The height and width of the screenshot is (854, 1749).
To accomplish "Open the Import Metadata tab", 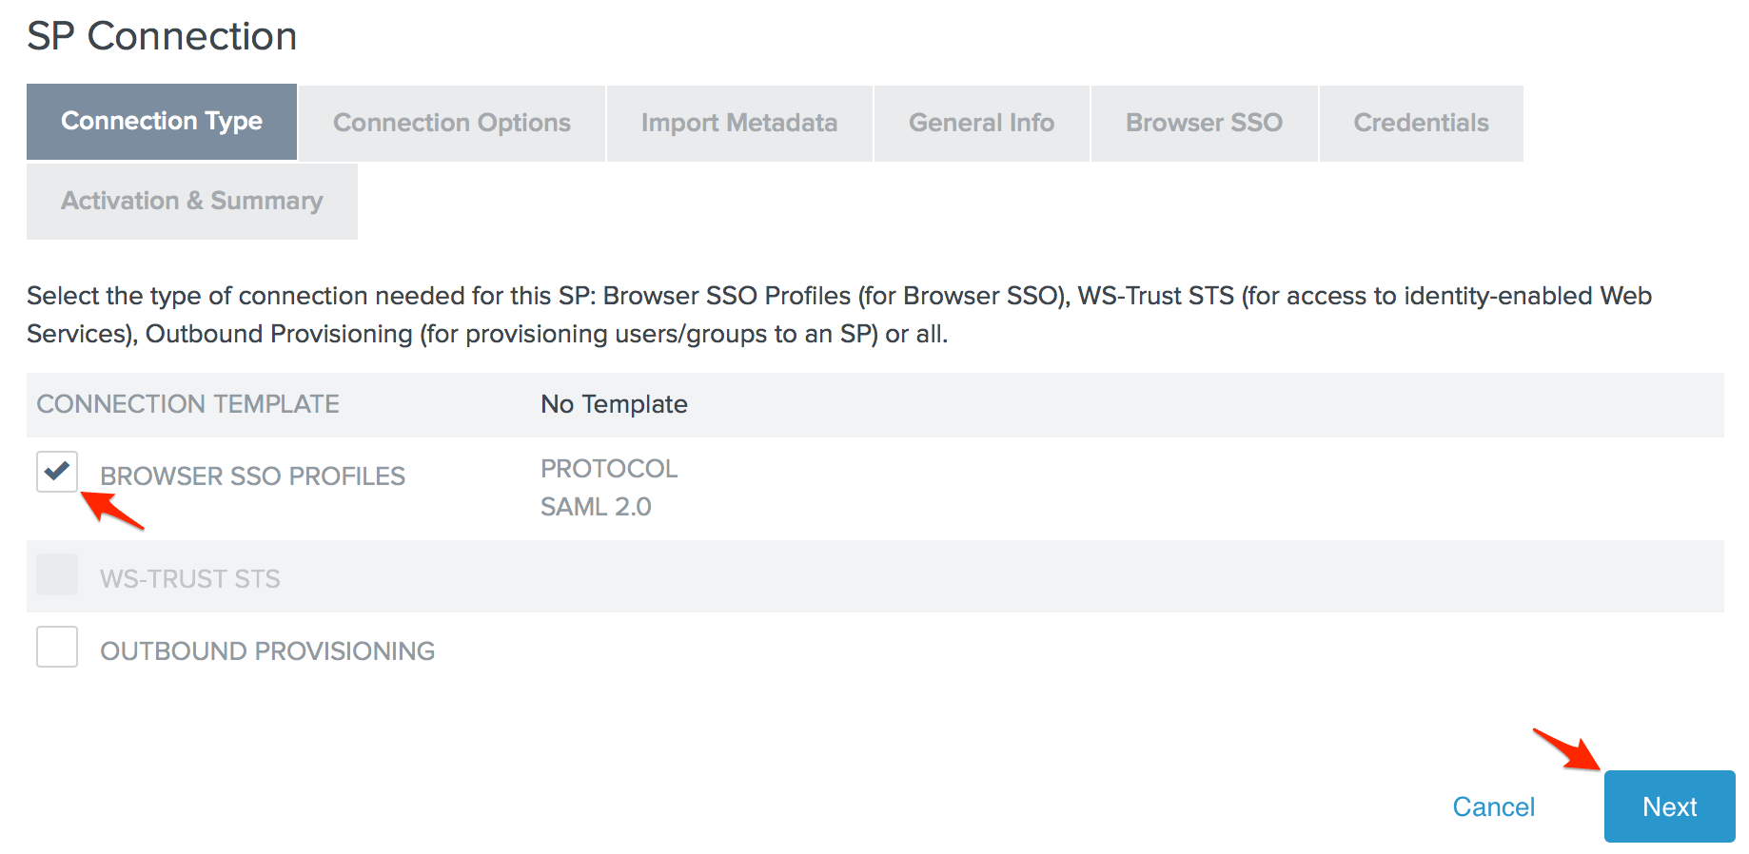I will tap(739, 124).
